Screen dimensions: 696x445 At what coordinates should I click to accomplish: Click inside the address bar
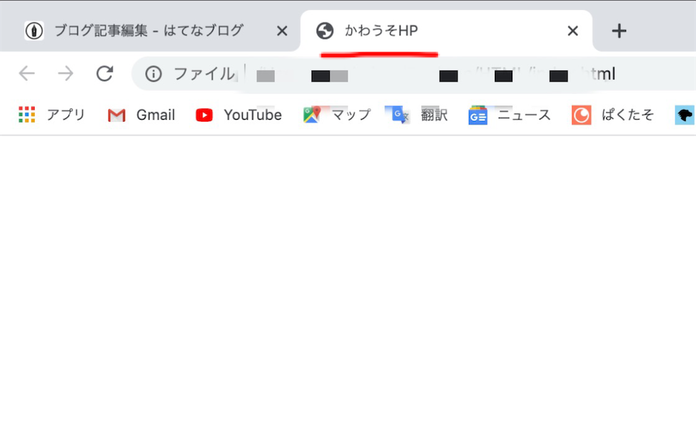pyautogui.click(x=408, y=74)
